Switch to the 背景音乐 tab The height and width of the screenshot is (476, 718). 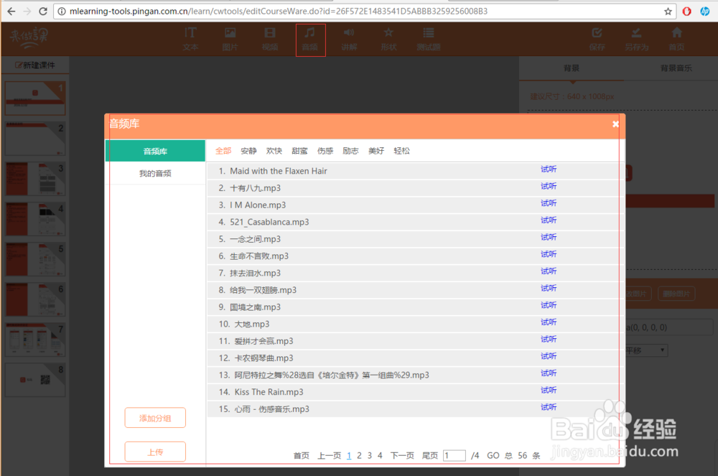click(x=676, y=68)
